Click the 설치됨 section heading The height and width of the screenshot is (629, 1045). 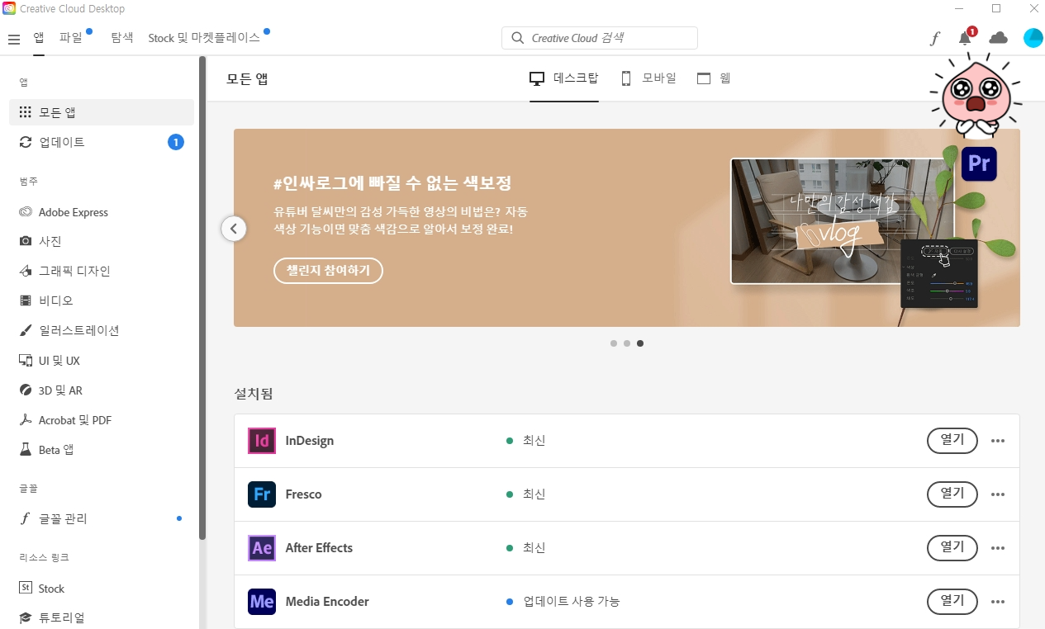tap(254, 394)
